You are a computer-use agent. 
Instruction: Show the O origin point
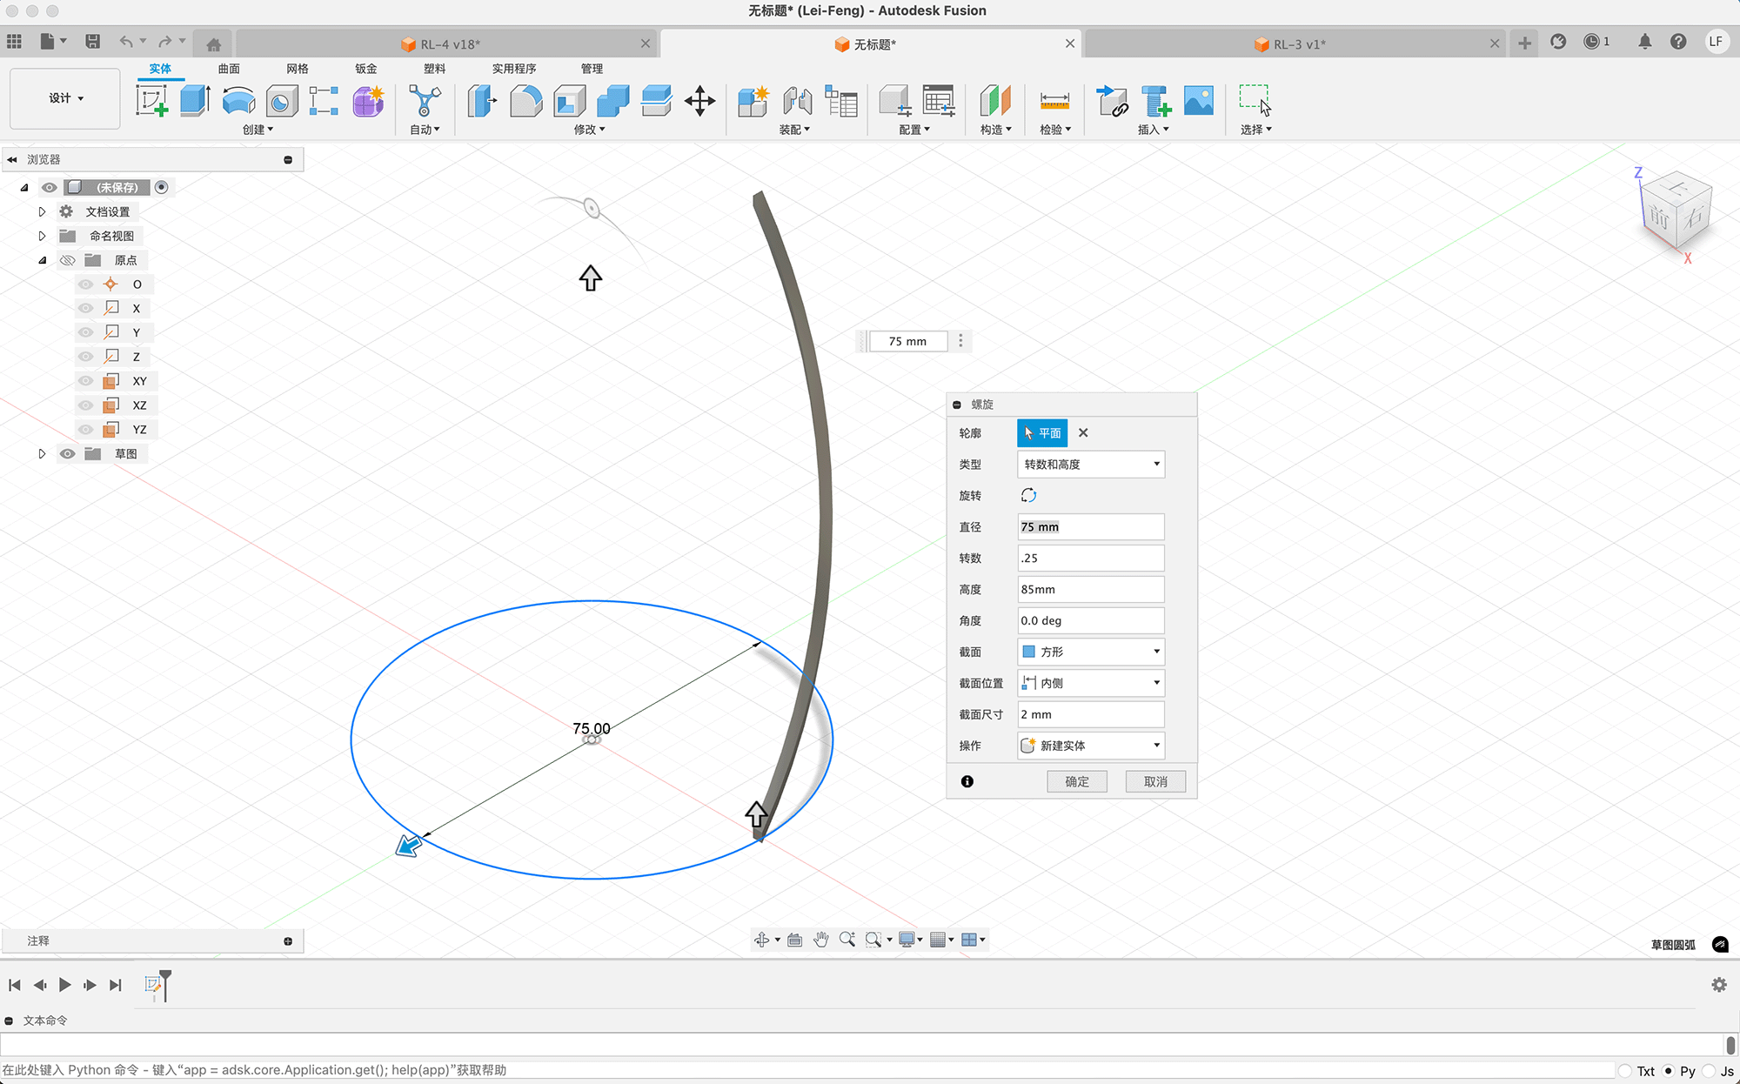coord(85,284)
